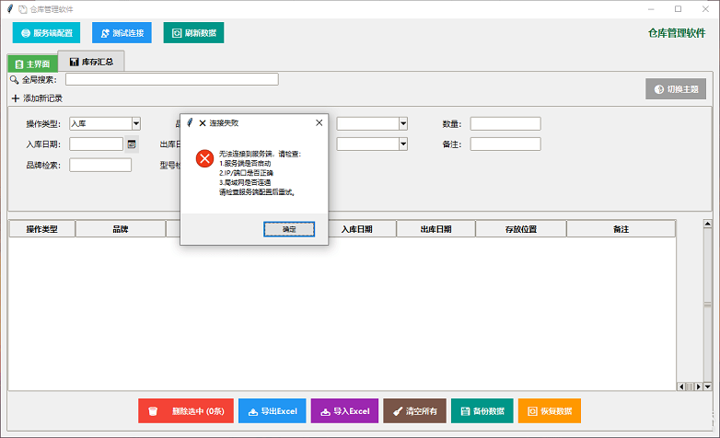720x438 pixels.
Task: Click 添加新记录 plus icon
Action: tap(16, 98)
